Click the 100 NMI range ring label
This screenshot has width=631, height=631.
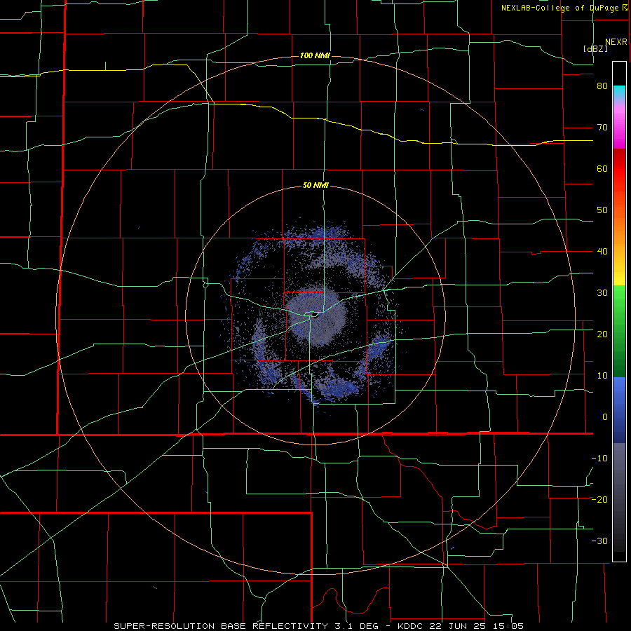click(x=315, y=55)
